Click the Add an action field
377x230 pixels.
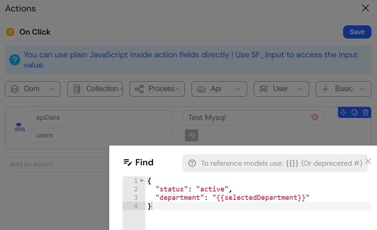tap(57, 164)
